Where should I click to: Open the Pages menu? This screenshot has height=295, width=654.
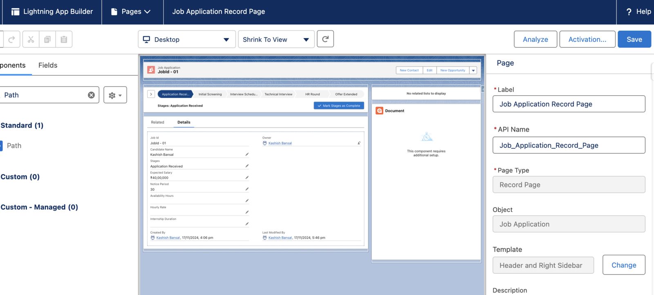(x=132, y=12)
